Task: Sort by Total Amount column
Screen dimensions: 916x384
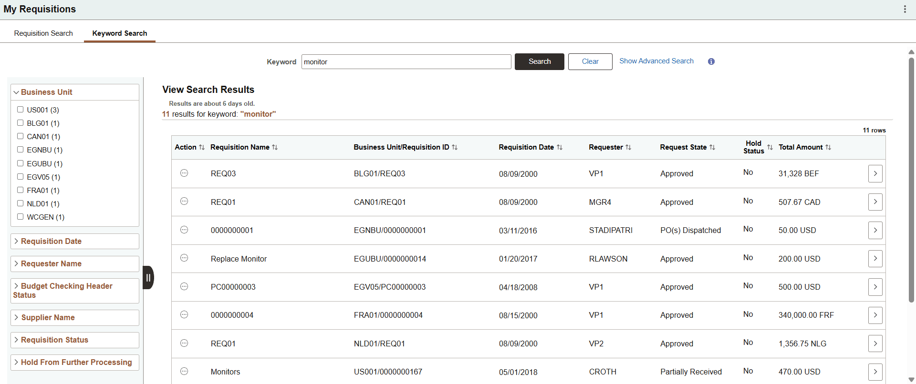Action: click(828, 147)
